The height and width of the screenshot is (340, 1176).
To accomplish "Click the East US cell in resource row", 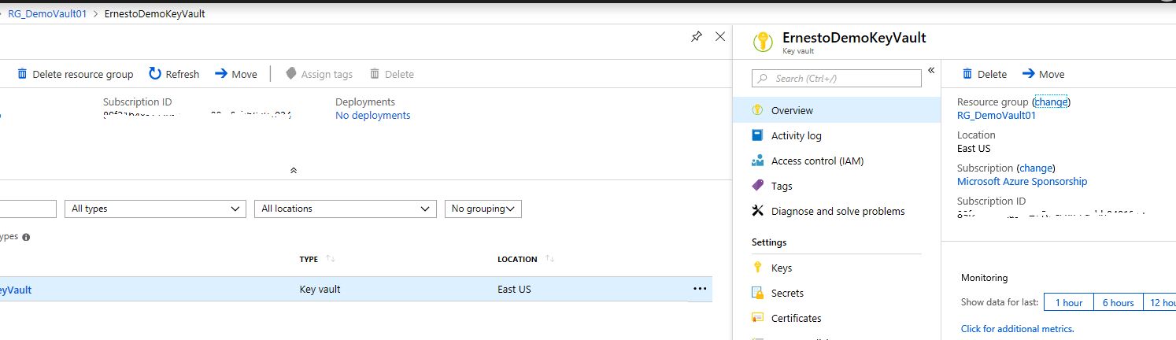I will point(514,290).
